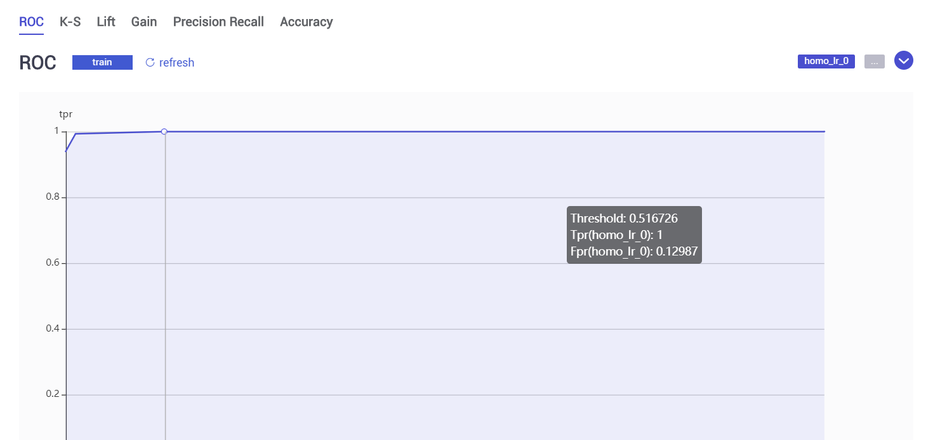Toggle the train dataset button

(102, 62)
